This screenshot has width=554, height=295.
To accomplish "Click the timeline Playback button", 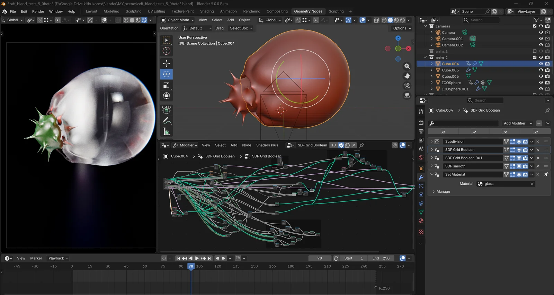I will pos(59,258).
